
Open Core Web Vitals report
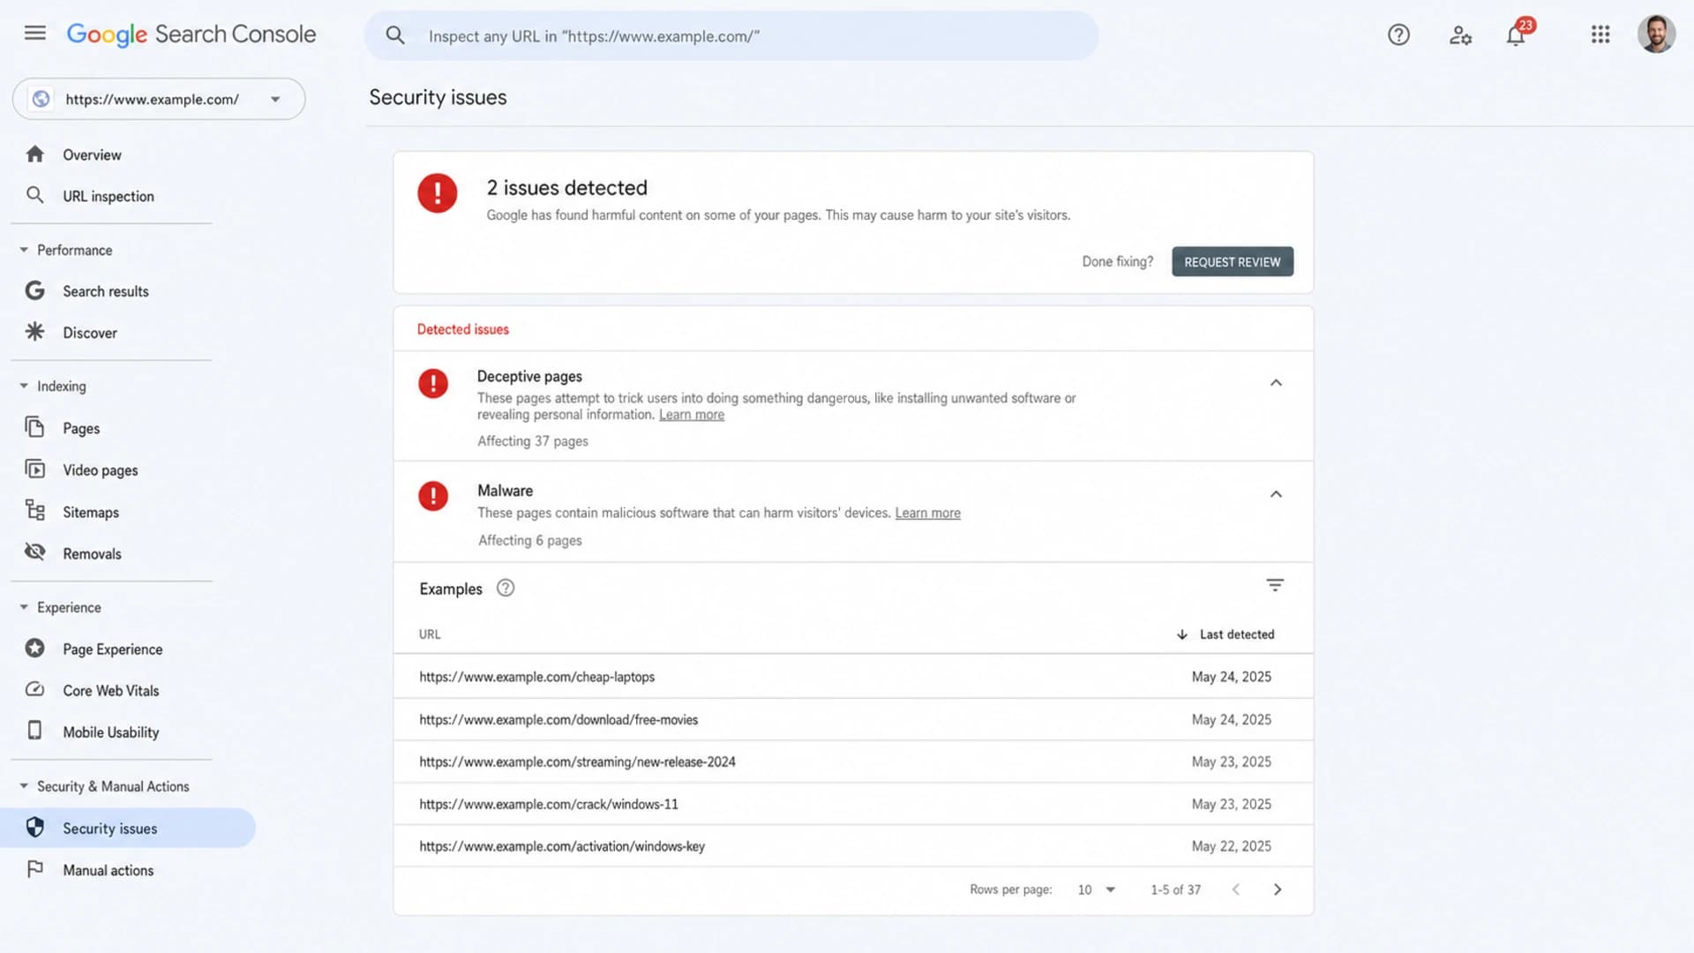tap(111, 691)
